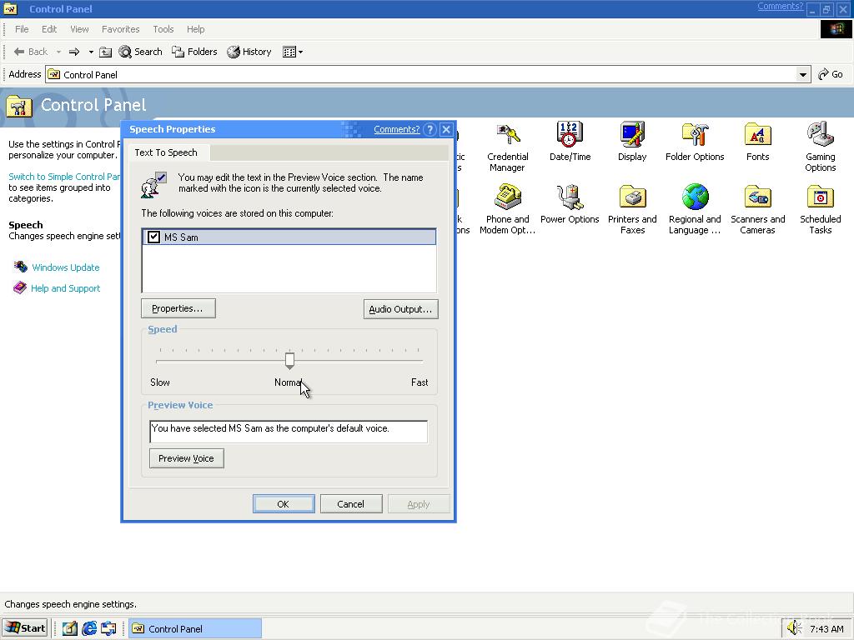Screen dimensions: 854x640
Task: Open the Fonts folder icon
Action: point(757,142)
